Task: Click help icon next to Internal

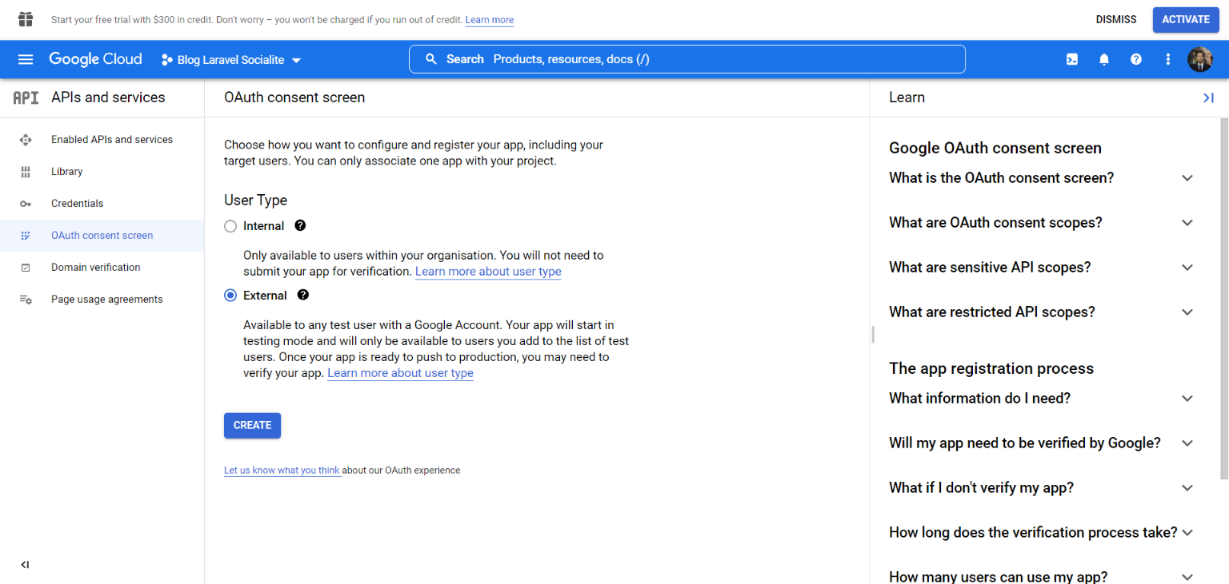Action: [300, 226]
